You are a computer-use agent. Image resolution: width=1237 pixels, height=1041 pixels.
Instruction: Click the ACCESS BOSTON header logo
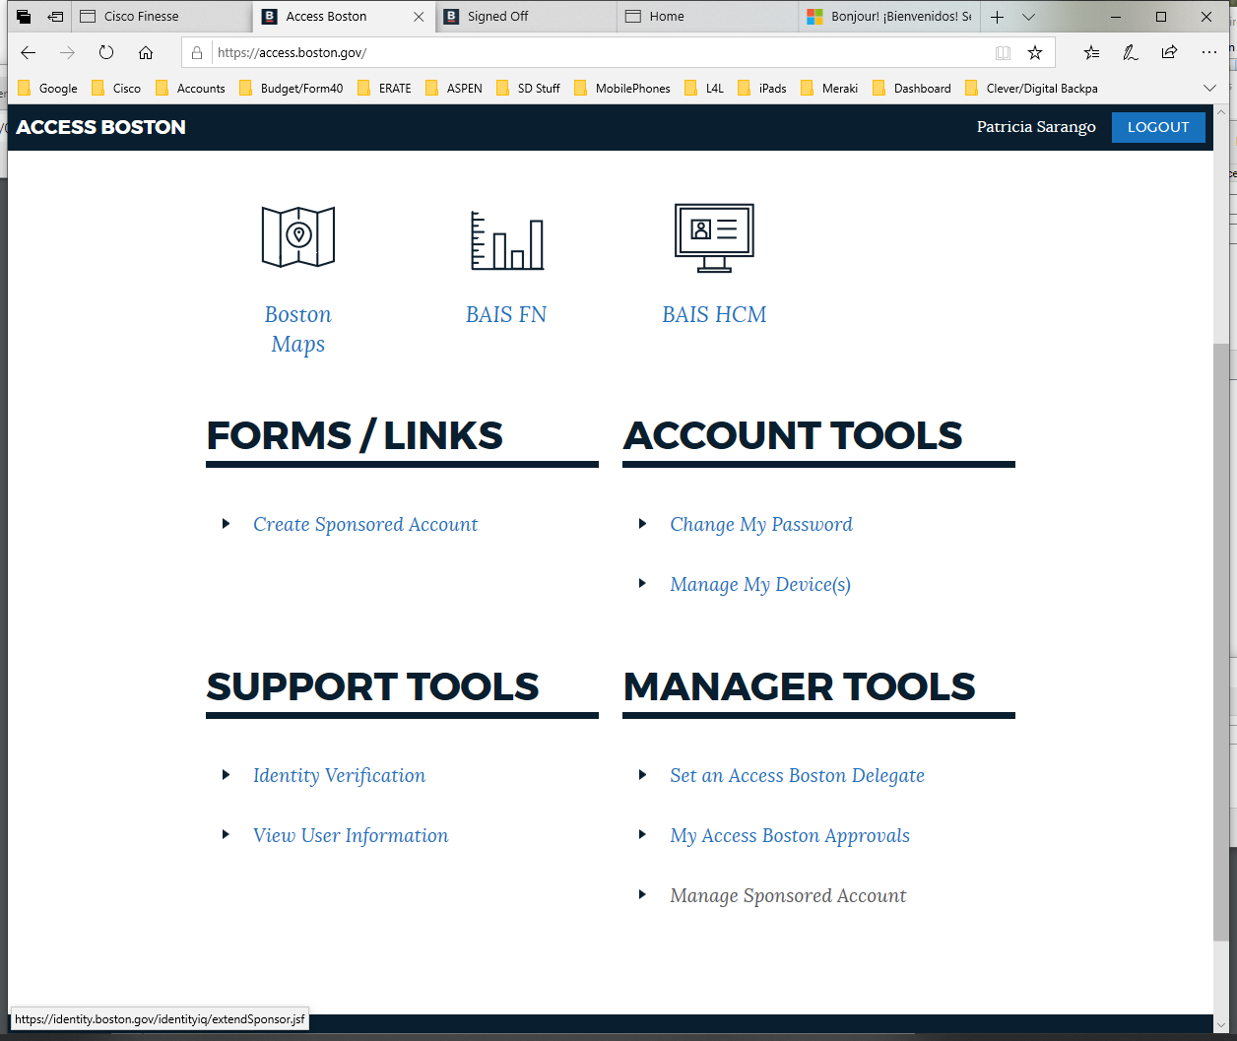click(100, 127)
